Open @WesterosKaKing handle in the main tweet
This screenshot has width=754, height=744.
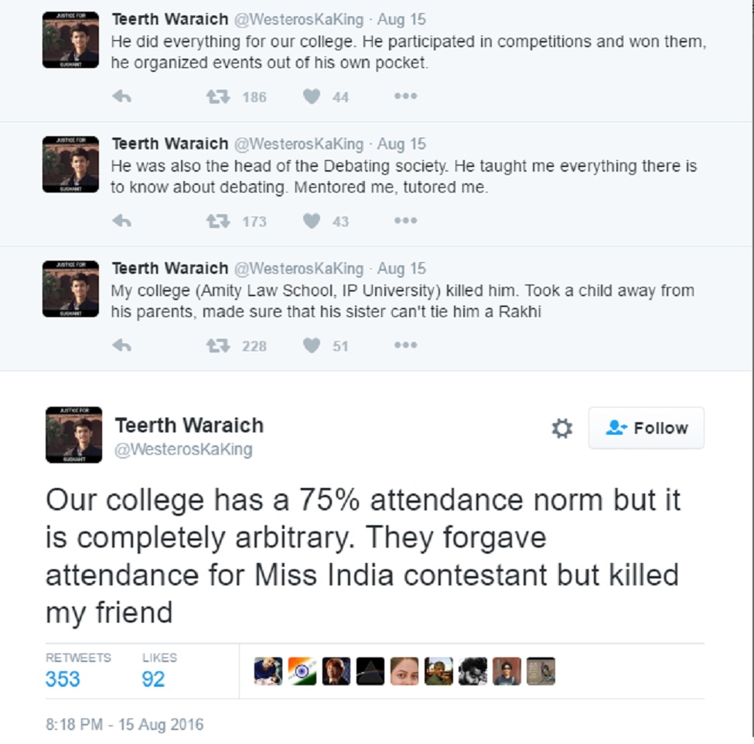click(183, 449)
